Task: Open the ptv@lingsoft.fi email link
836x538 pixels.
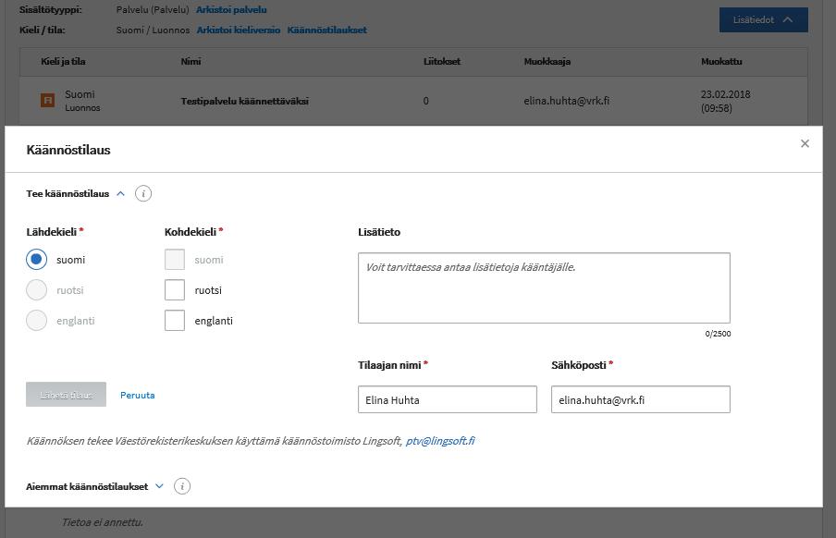Action: (x=440, y=441)
